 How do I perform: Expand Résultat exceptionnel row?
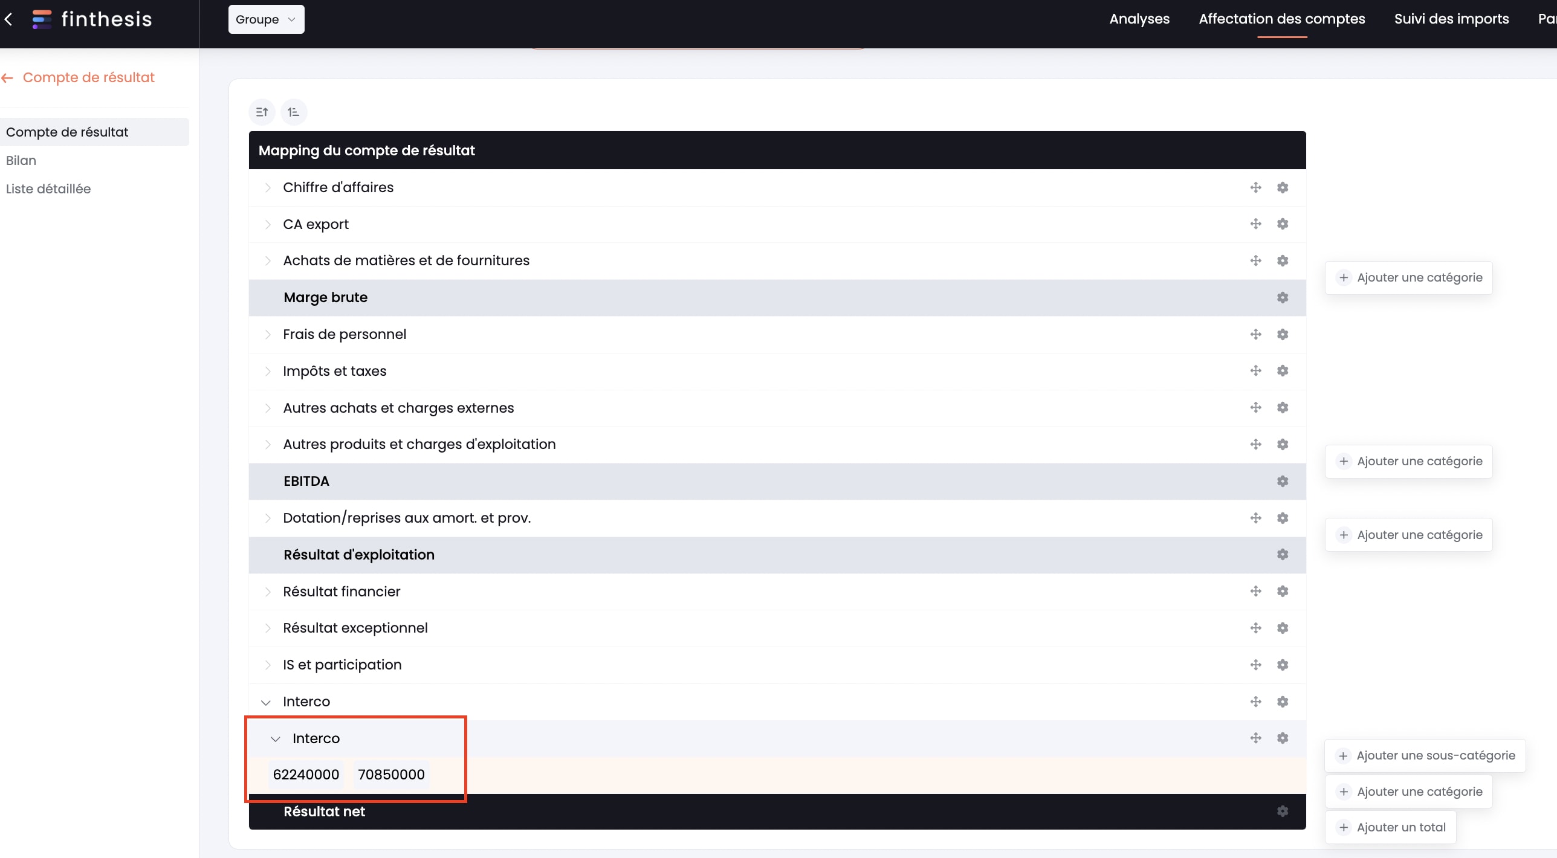268,628
